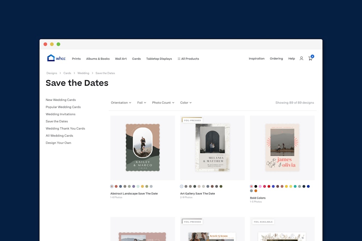
Task: Click the Save the Dates breadcrumb
Action: pos(105,73)
